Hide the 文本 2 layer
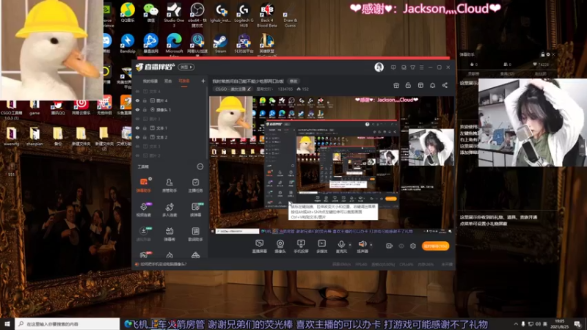Image resolution: width=587 pixels, height=330 pixels. click(137, 137)
